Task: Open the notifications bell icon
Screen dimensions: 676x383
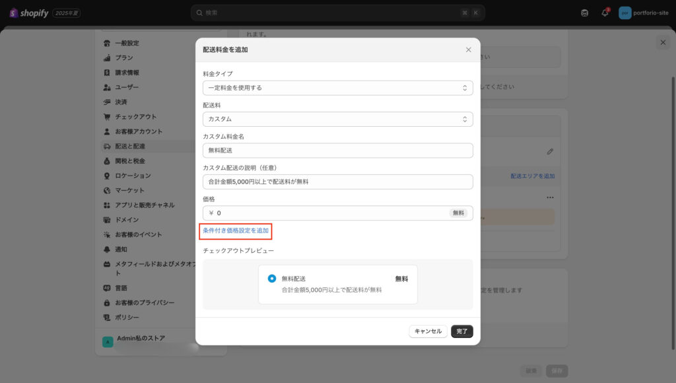Action: coord(605,13)
